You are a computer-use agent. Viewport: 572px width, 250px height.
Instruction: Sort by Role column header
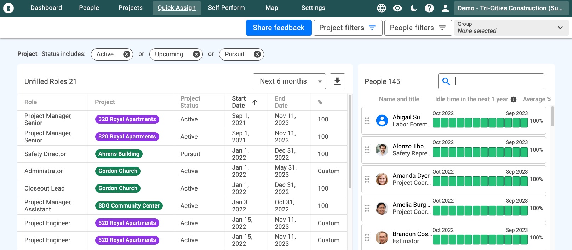tap(30, 102)
